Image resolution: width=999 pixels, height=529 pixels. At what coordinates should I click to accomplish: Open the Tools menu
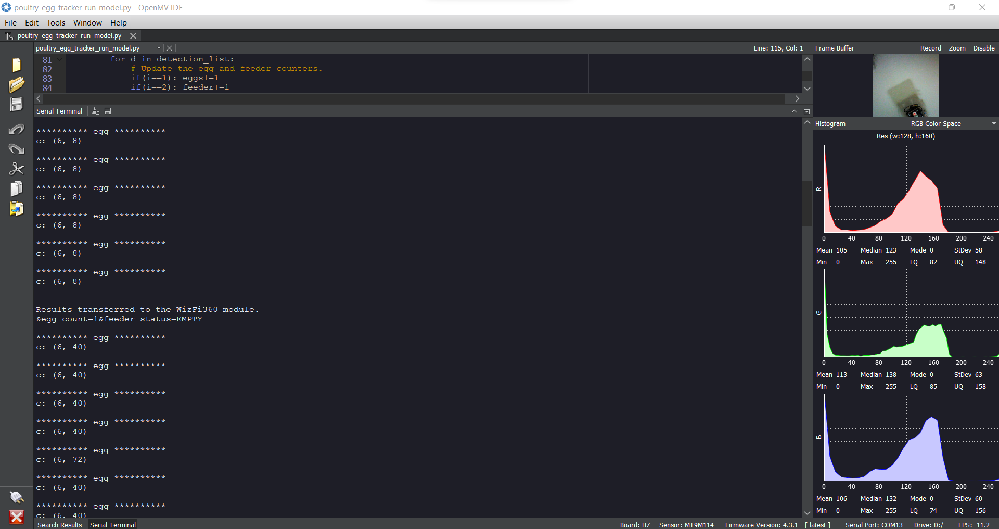coord(56,22)
